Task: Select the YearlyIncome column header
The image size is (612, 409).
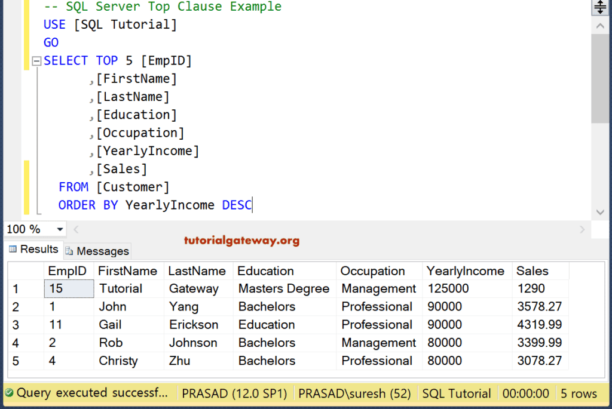Action: pos(466,271)
